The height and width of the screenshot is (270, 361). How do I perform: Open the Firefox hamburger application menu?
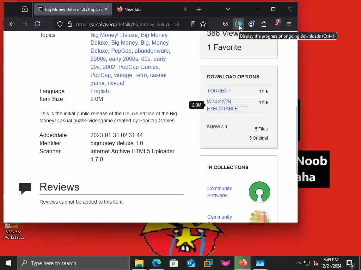pyautogui.click(x=289, y=24)
